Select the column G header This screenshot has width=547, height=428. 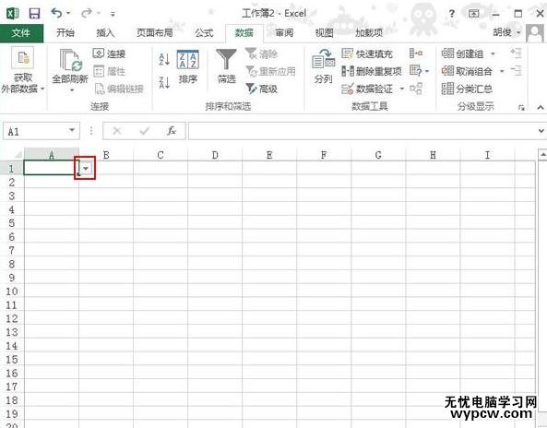(x=378, y=155)
